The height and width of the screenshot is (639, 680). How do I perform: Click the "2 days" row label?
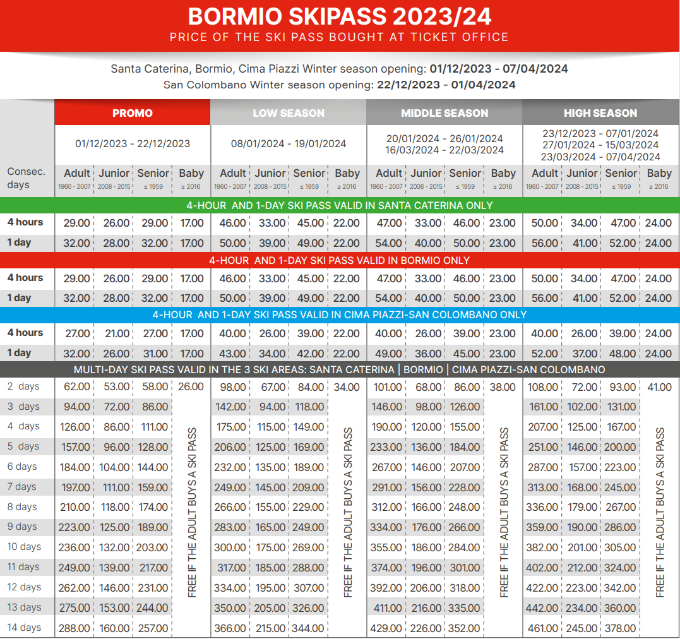click(x=23, y=386)
